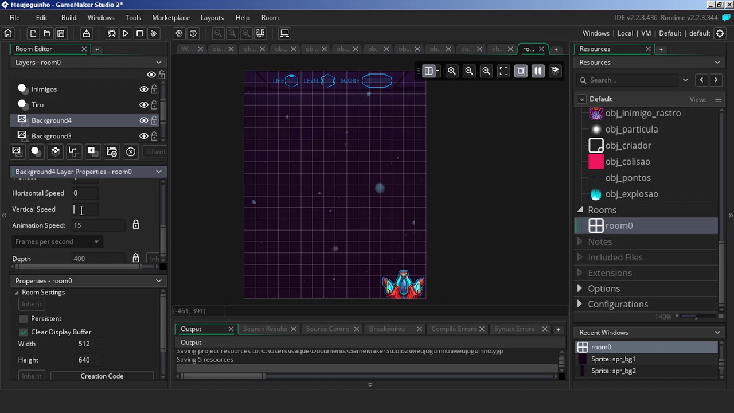The height and width of the screenshot is (413, 734).
Task: Start debugging with the bug icon
Action: pyautogui.click(x=112, y=33)
